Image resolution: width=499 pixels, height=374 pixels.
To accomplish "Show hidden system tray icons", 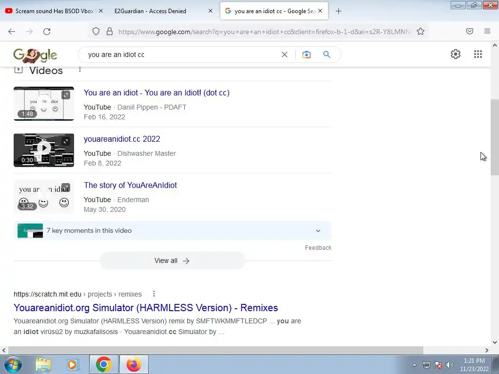I will (x=414, y=365).
